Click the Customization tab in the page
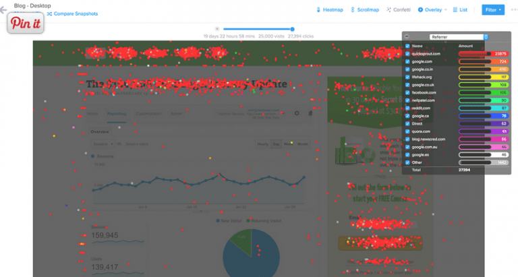The width and height of the screenshot is (518, 277). click(148, 114)
